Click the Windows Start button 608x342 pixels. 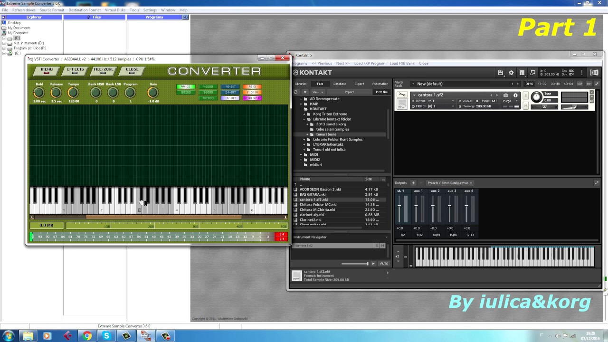(x=9, y=336)
